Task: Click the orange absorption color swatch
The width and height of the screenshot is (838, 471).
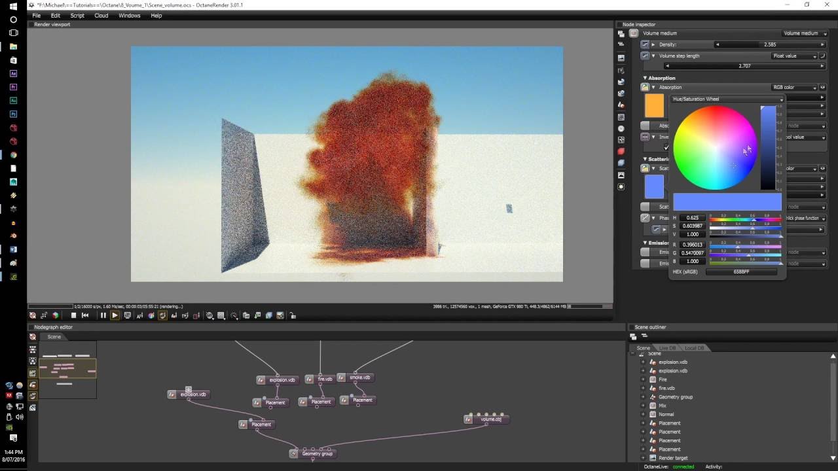Action: click(x=654, y=105)
